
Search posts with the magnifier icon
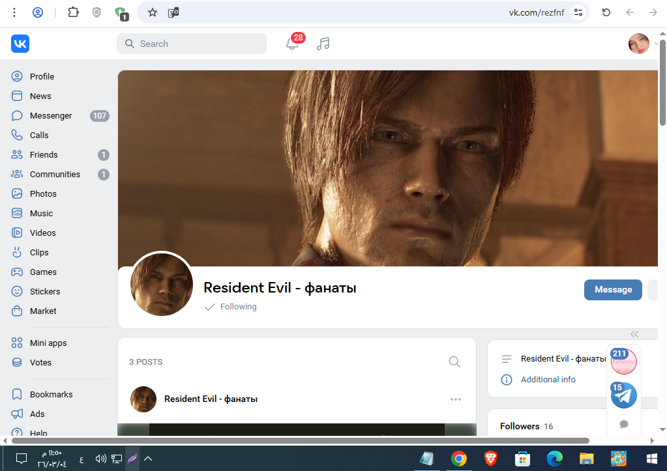(x=454, y=362)
